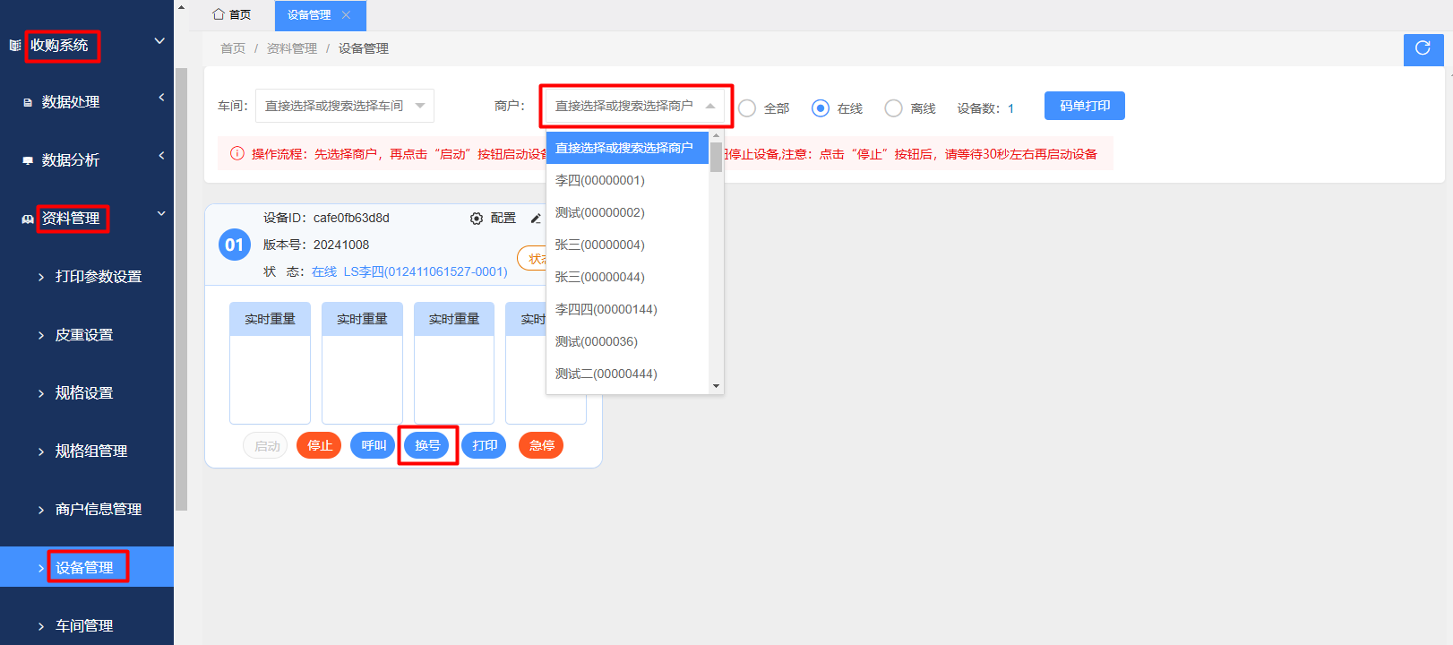Select the 全部 radio button

[x=747, y=108]
